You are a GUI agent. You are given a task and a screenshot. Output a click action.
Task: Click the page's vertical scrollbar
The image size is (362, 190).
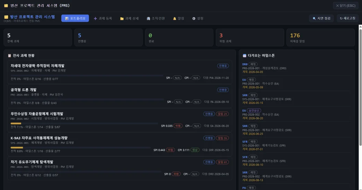[360, 87]
